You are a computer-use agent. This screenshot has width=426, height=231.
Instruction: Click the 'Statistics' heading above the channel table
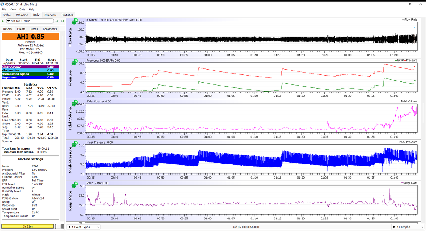[x=30, y=84]
